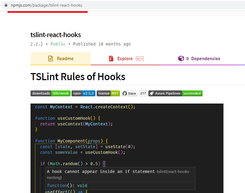The height and width of the screenshot is (193, 245).
Task: Click the 217 stars count
Action: [x=143, y=93]
